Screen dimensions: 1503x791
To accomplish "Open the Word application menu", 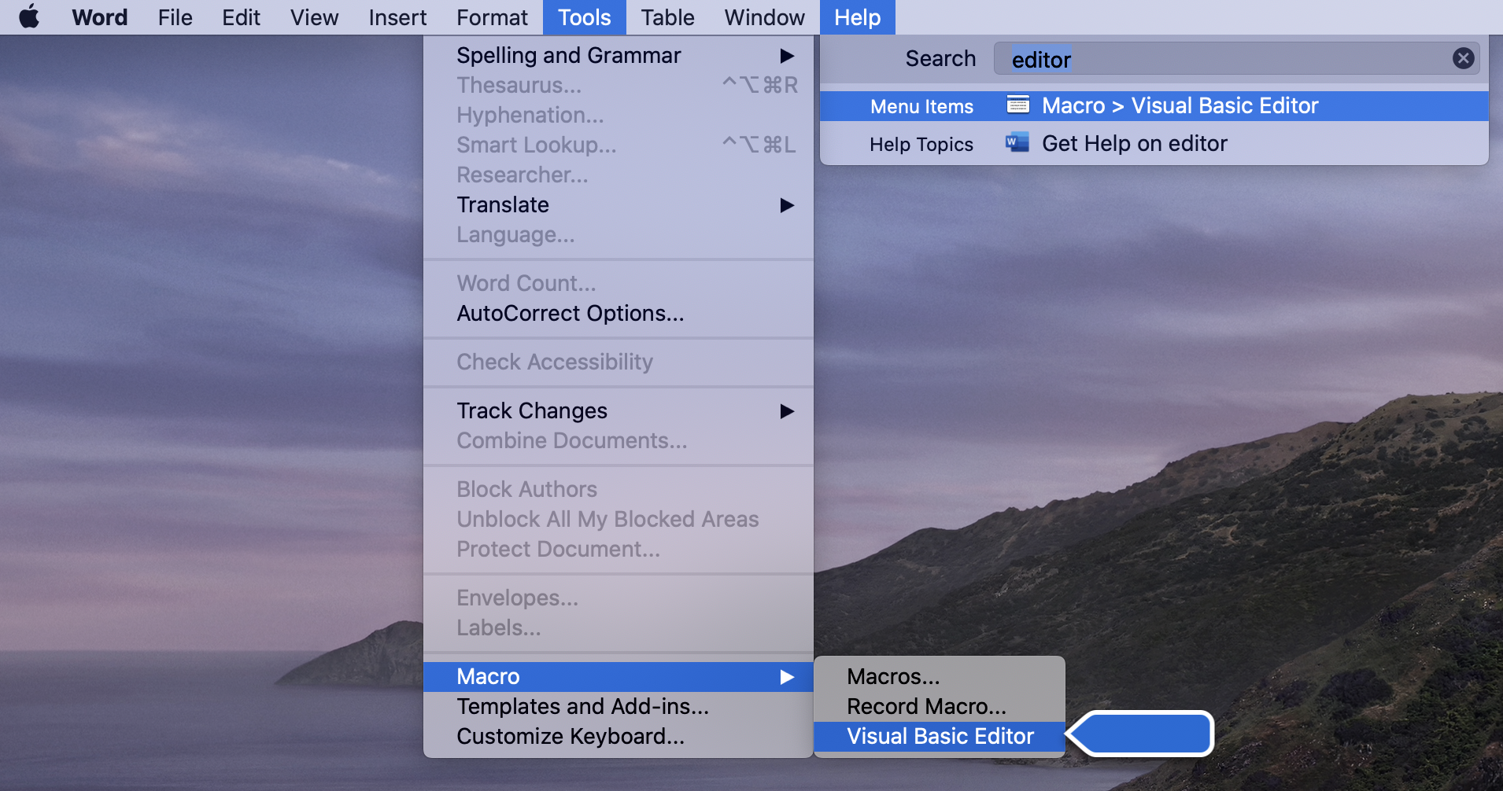I will (x=100, y=17).
